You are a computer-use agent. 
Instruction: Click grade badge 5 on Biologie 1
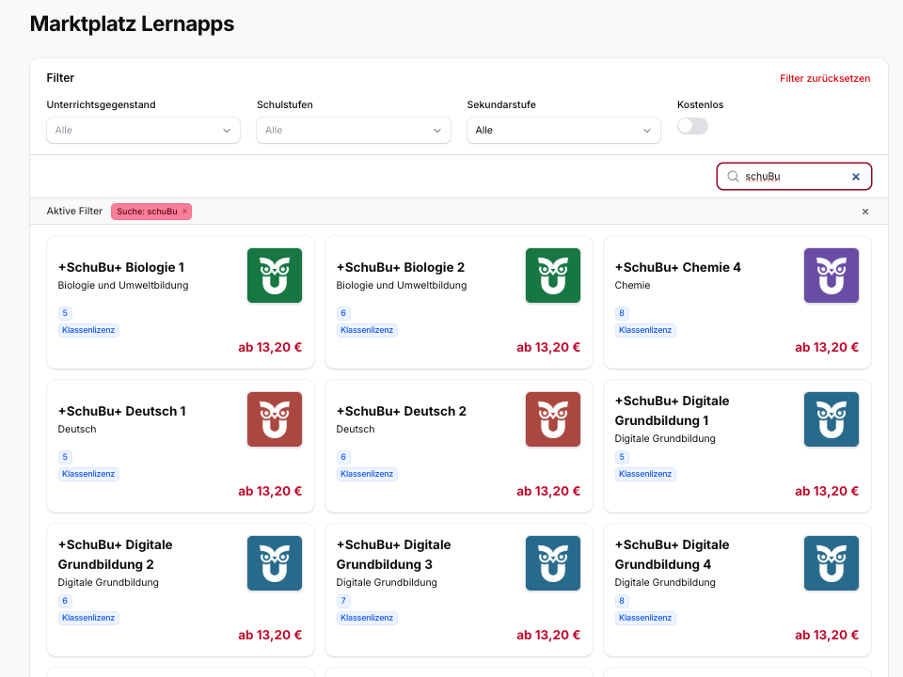click(65, 313)
